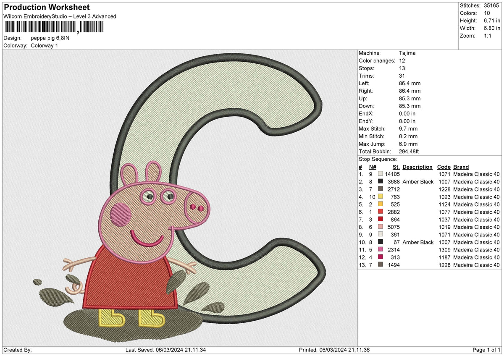Viewport: 504px width, 356px height.
Task: Select the magenta swatch of stop 12
Action: click(x=381, y=257)
